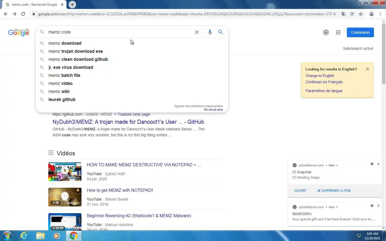This screenshot has width=386, height=241.
Task: Dismiss the English results language box
Action: 368,69
